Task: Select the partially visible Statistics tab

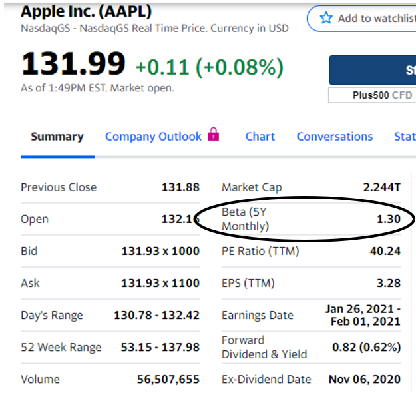Action: pyautogui.click(x=405, y=137)
